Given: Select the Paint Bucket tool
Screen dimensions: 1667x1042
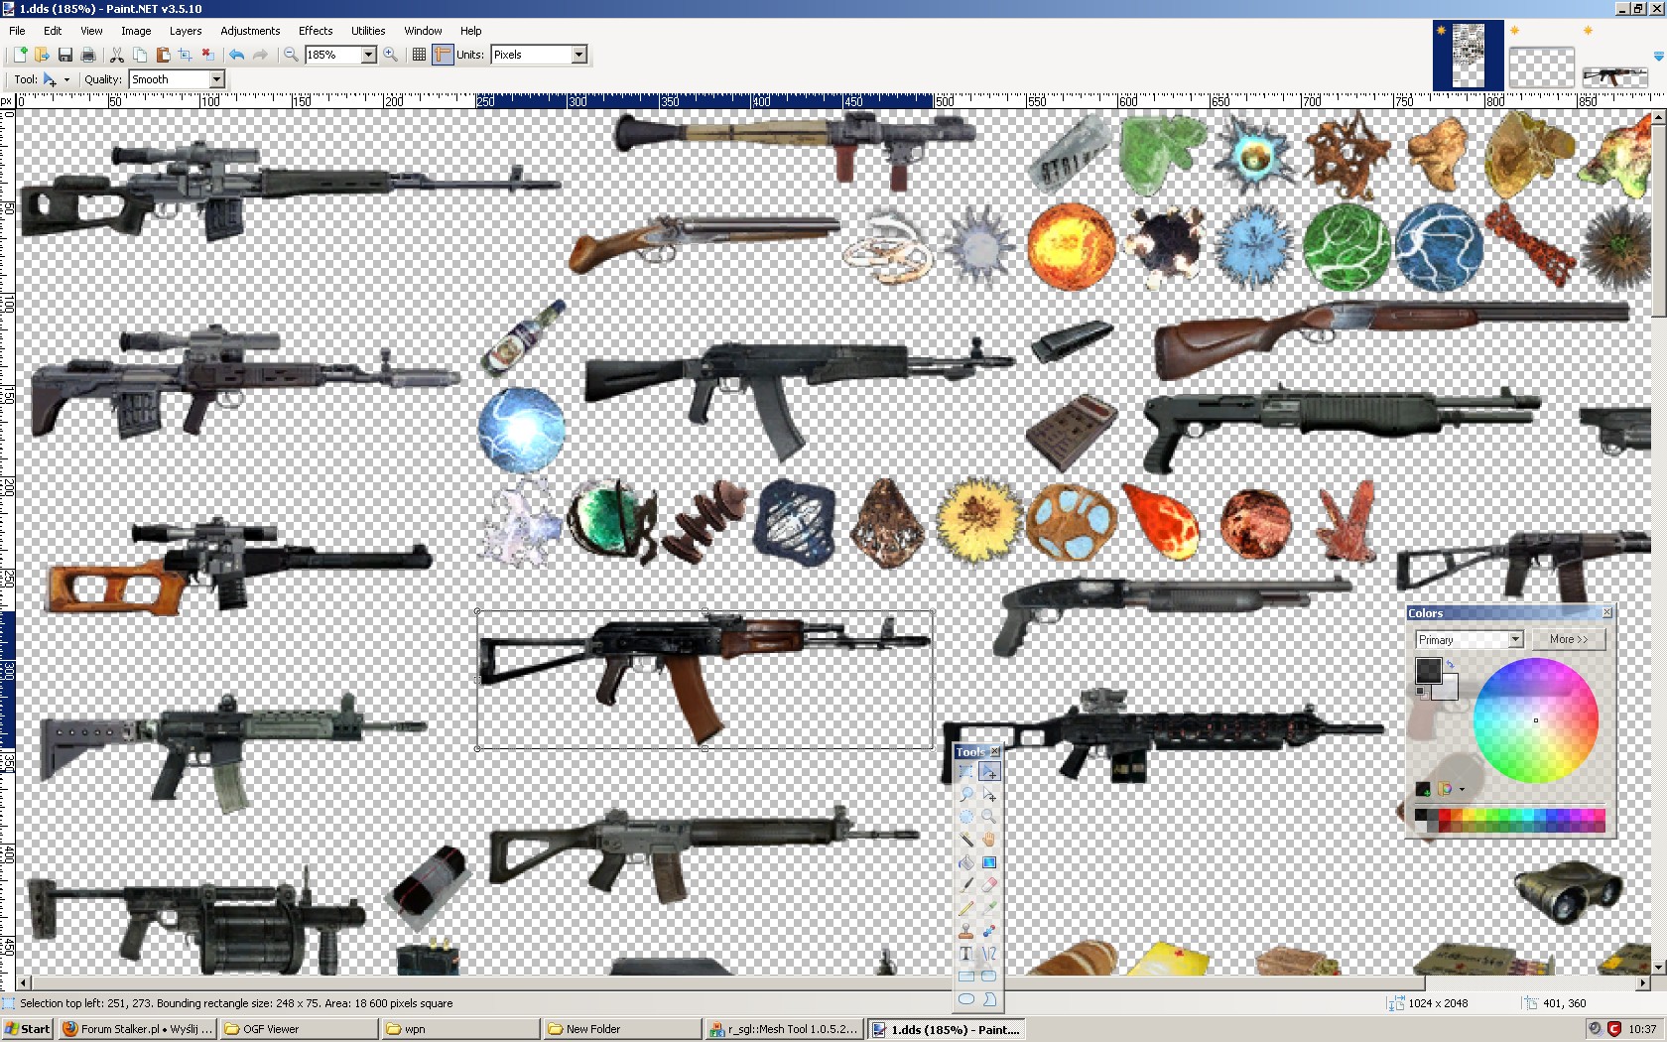Looking at the screenshot, I should [966, 863].
